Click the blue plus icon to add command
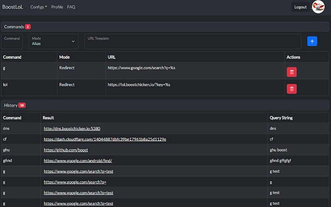331x207 pixels. tap(312, 41)
